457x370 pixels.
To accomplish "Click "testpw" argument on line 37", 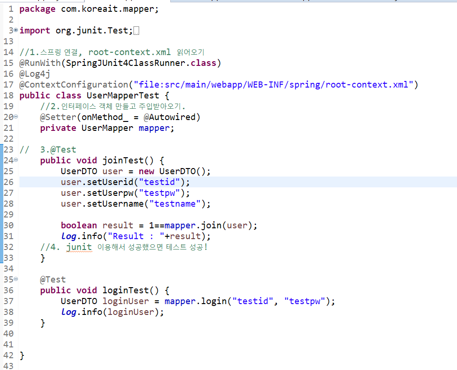I will (x=305, y=301).
